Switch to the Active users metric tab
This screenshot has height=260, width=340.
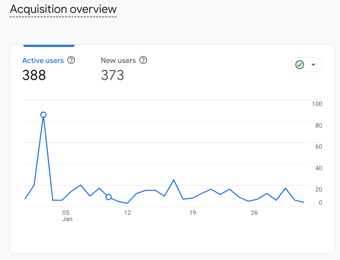click(43, 60)
